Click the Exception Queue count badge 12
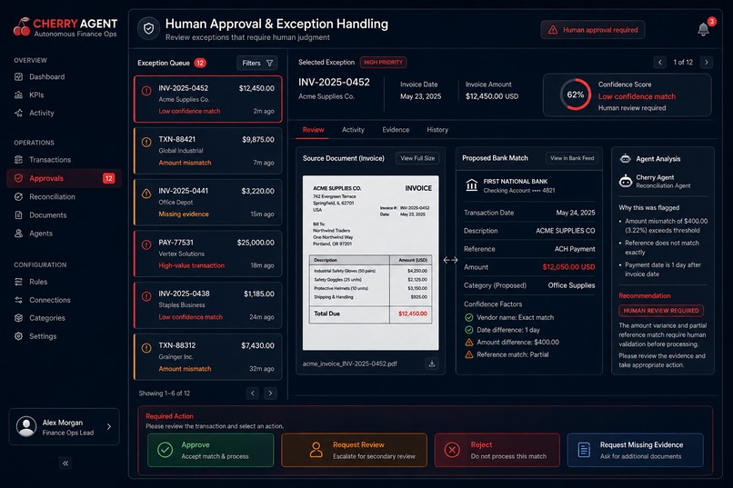This screenshot has height=488, width=733. point(200,63)
